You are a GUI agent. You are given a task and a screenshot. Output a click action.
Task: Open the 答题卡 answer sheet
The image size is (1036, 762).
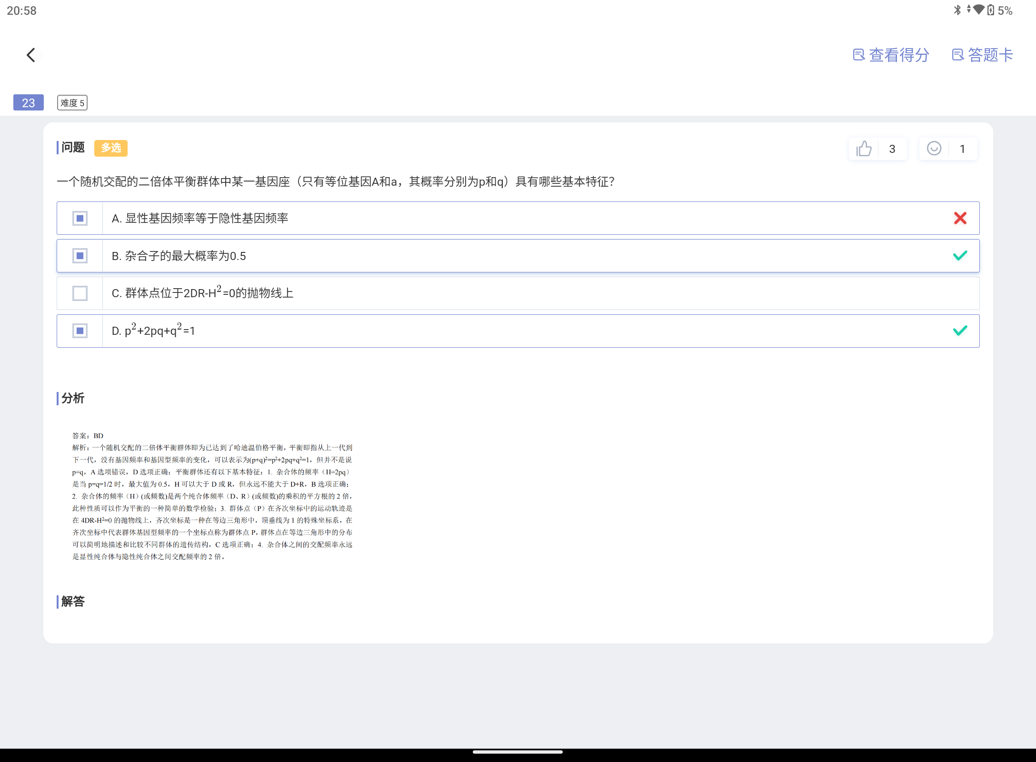982,55
